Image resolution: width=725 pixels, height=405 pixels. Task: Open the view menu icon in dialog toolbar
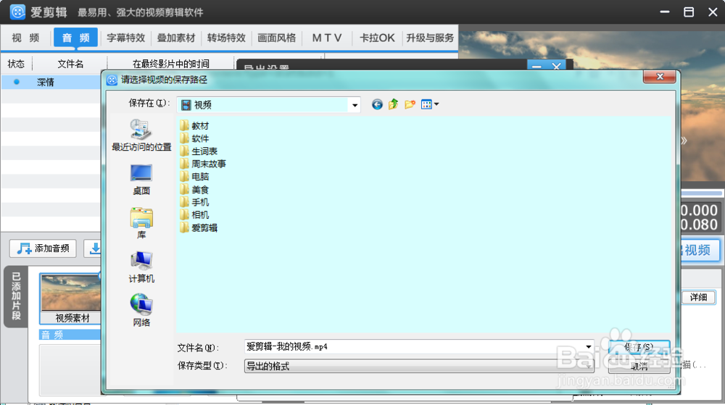coord(429,104)
